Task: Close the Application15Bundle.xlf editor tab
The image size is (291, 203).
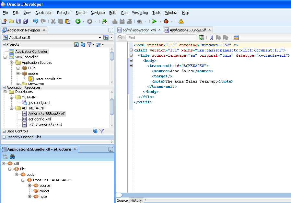Action: tap(210, 30)
